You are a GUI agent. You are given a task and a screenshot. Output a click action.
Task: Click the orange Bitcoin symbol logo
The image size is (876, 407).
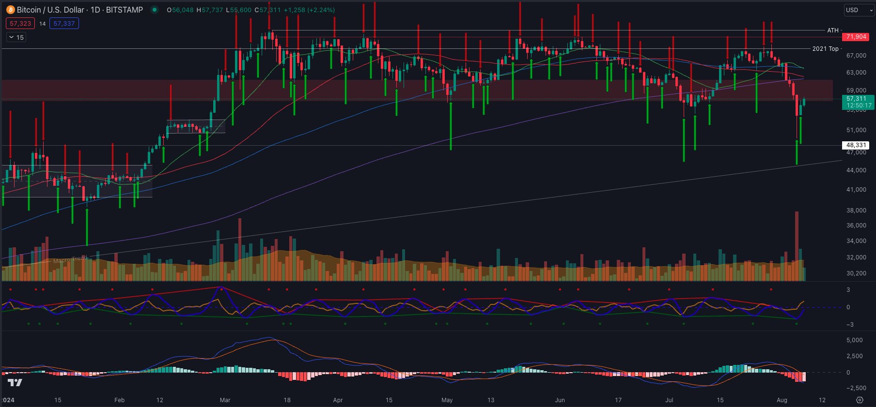click(10, 10)
